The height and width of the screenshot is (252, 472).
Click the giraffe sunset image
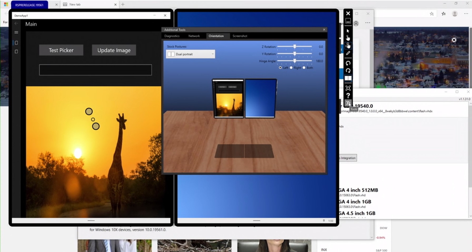94,152
